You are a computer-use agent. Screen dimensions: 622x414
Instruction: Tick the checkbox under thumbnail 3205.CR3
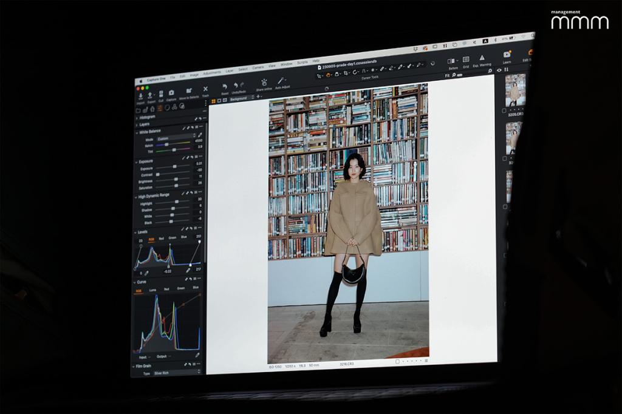coord(504,111)
